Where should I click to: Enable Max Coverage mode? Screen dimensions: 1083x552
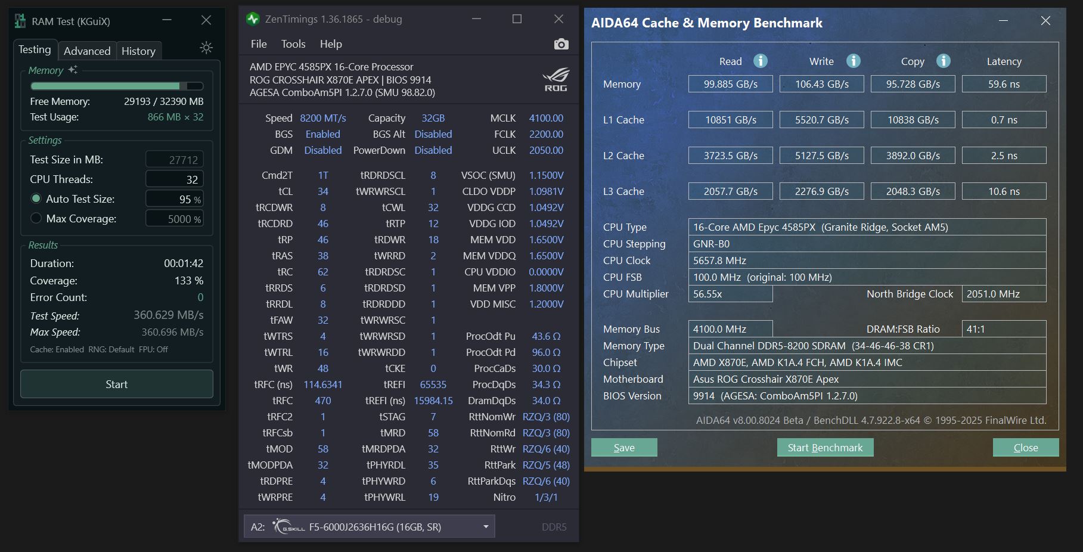pyautogui.click(x=36, y=219)
